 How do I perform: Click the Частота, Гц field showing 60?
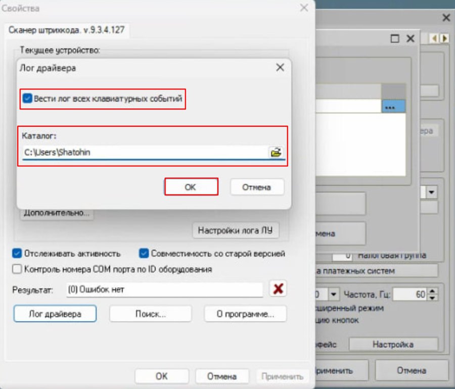point(411,295)
